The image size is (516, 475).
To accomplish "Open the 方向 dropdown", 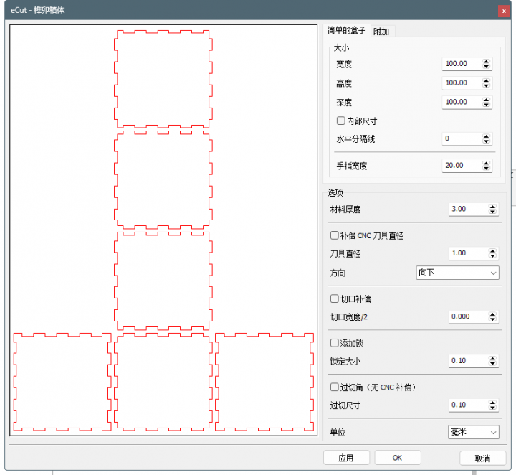I will (x=457, y=273).
